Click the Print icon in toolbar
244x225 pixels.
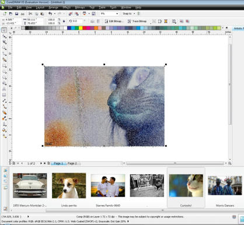pos(23,14)
